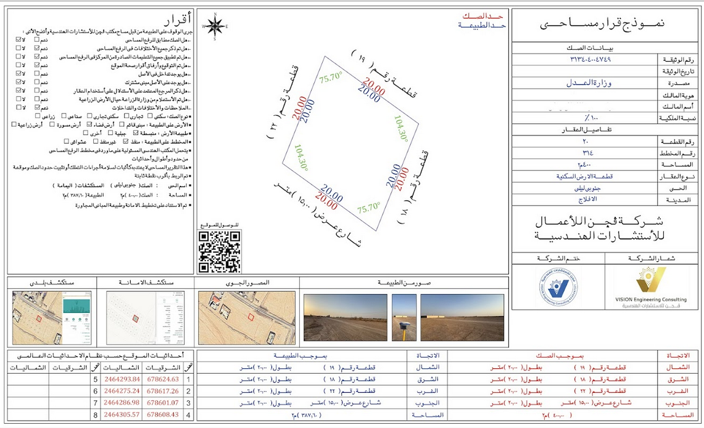Click the بموجب الطبيعة column header
This screenshot has width=704, height=428.
pos(300,355)
